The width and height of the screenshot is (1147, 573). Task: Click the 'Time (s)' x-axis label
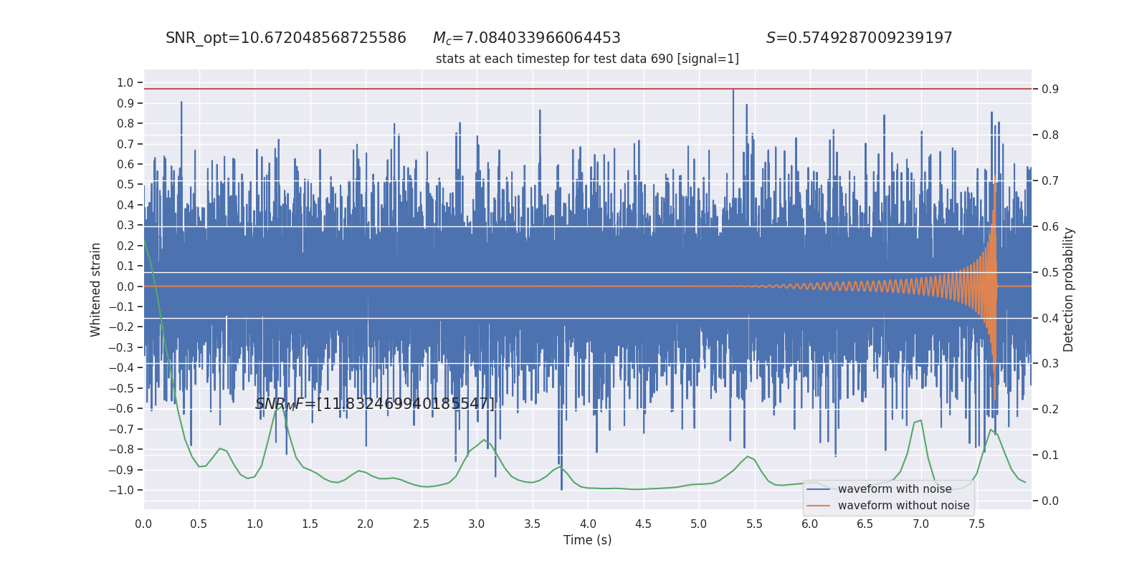coord(587,540)
